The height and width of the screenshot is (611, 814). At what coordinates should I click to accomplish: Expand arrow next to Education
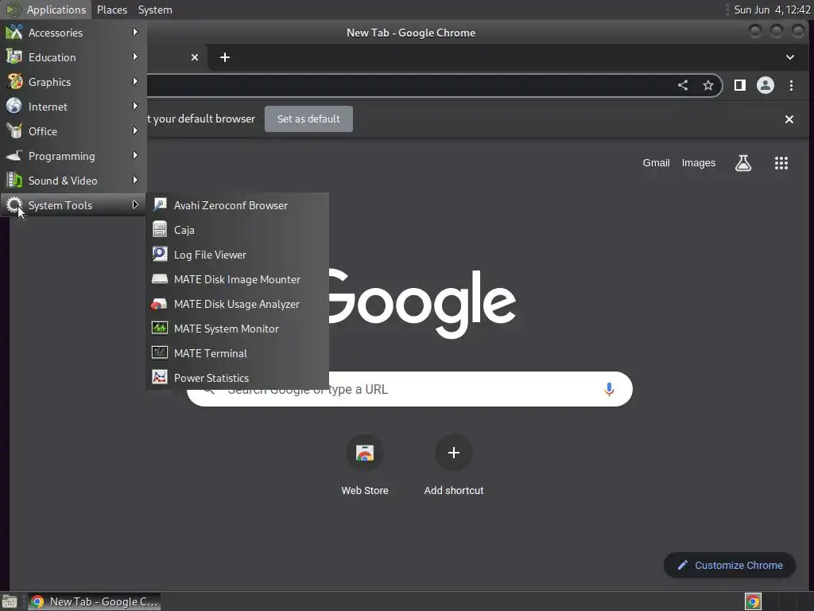click(135, 56)
